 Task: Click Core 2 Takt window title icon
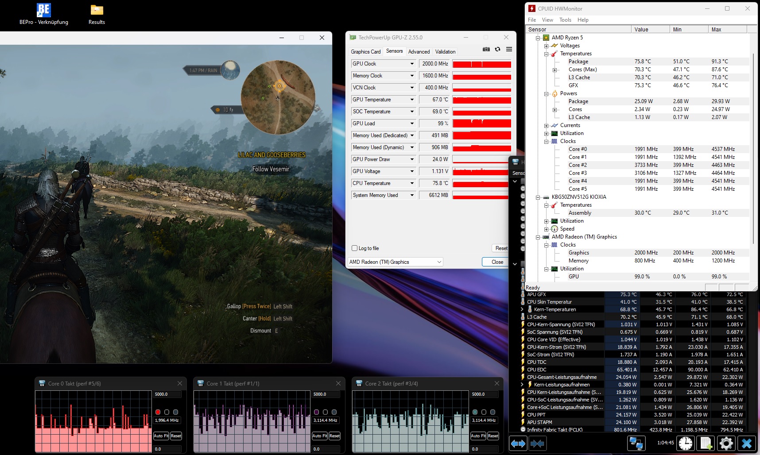tap(359, 383)
